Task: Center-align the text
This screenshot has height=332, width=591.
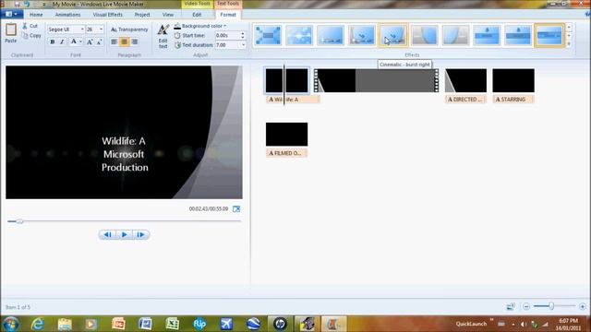Action: pos(124,41)
